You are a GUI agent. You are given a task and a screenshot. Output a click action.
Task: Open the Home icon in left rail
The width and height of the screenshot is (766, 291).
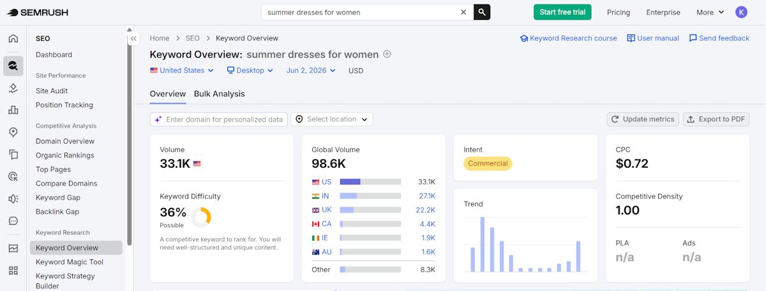coord(13,38)
